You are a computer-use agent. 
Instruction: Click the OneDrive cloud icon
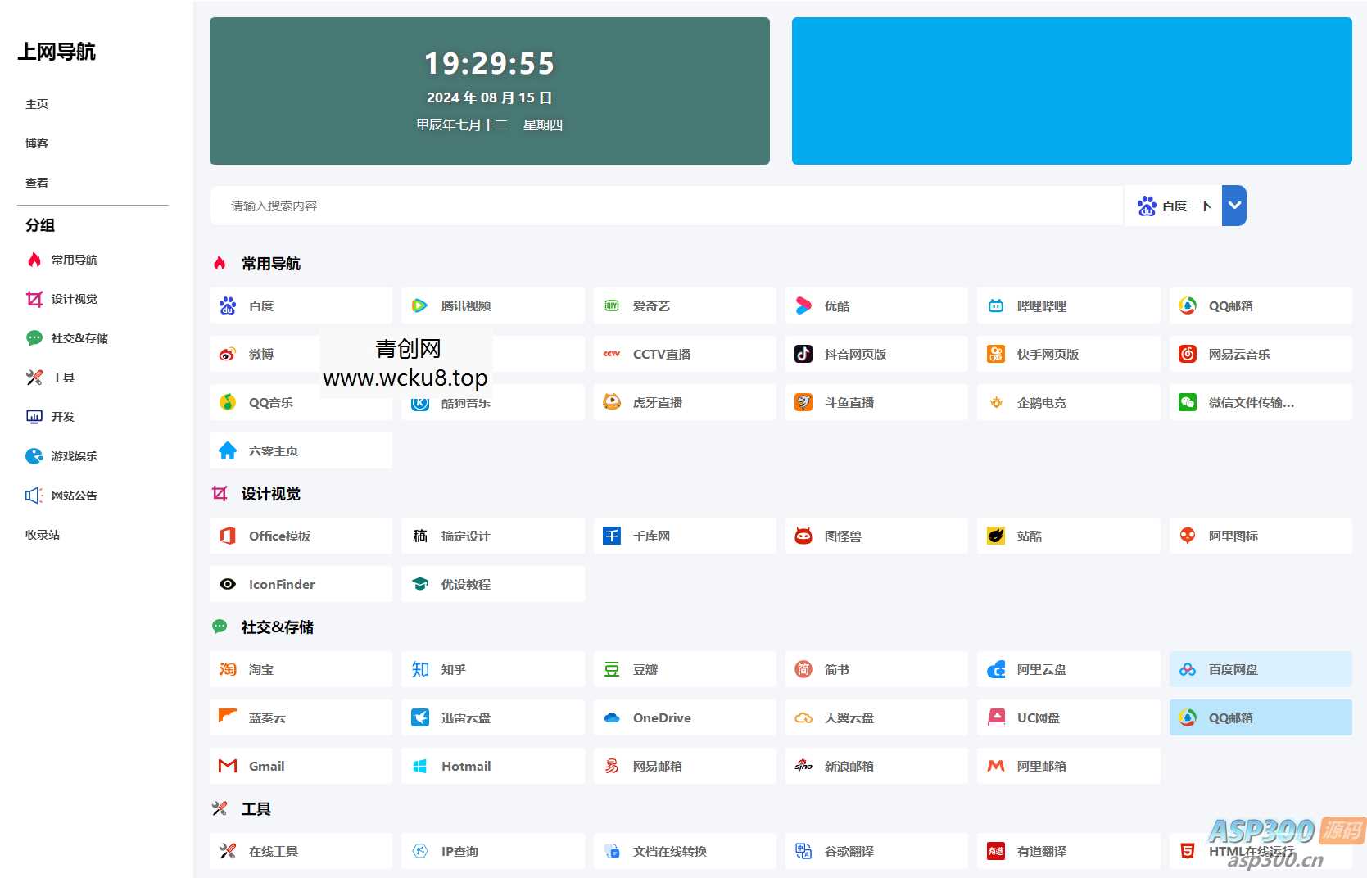click(x=610, y=717)
